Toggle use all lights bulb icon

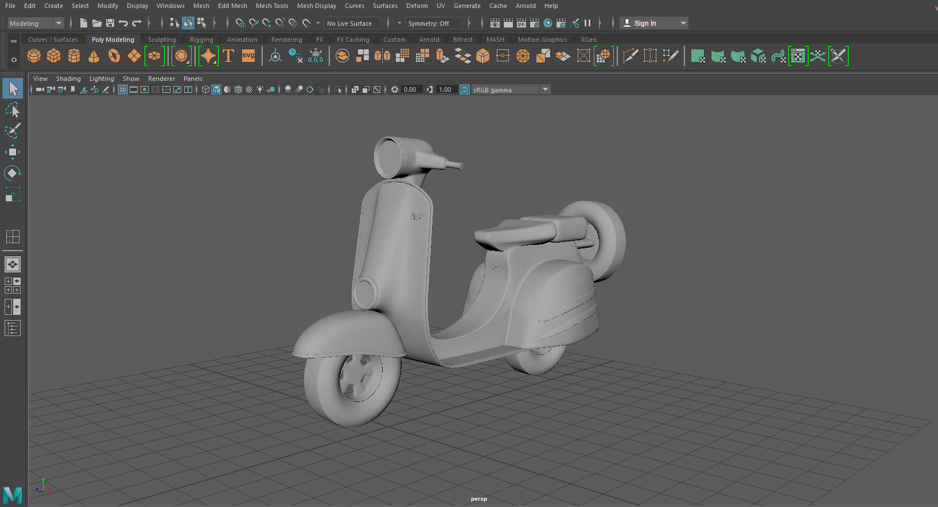click(260, 89)
